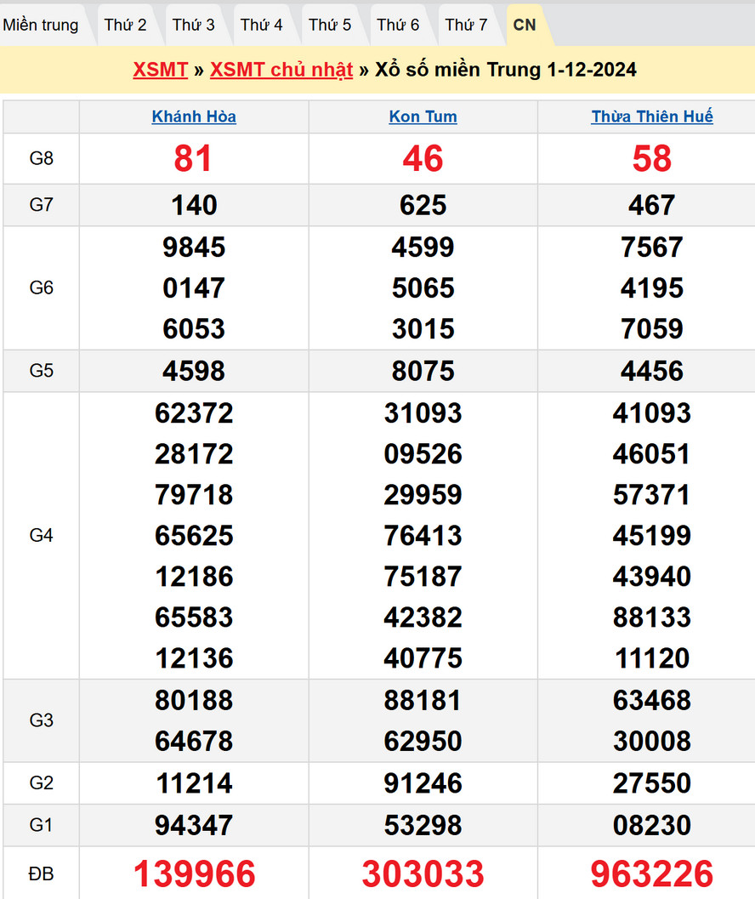
Task: Follow the Kon Tum column header link
Action: (423, 117)
